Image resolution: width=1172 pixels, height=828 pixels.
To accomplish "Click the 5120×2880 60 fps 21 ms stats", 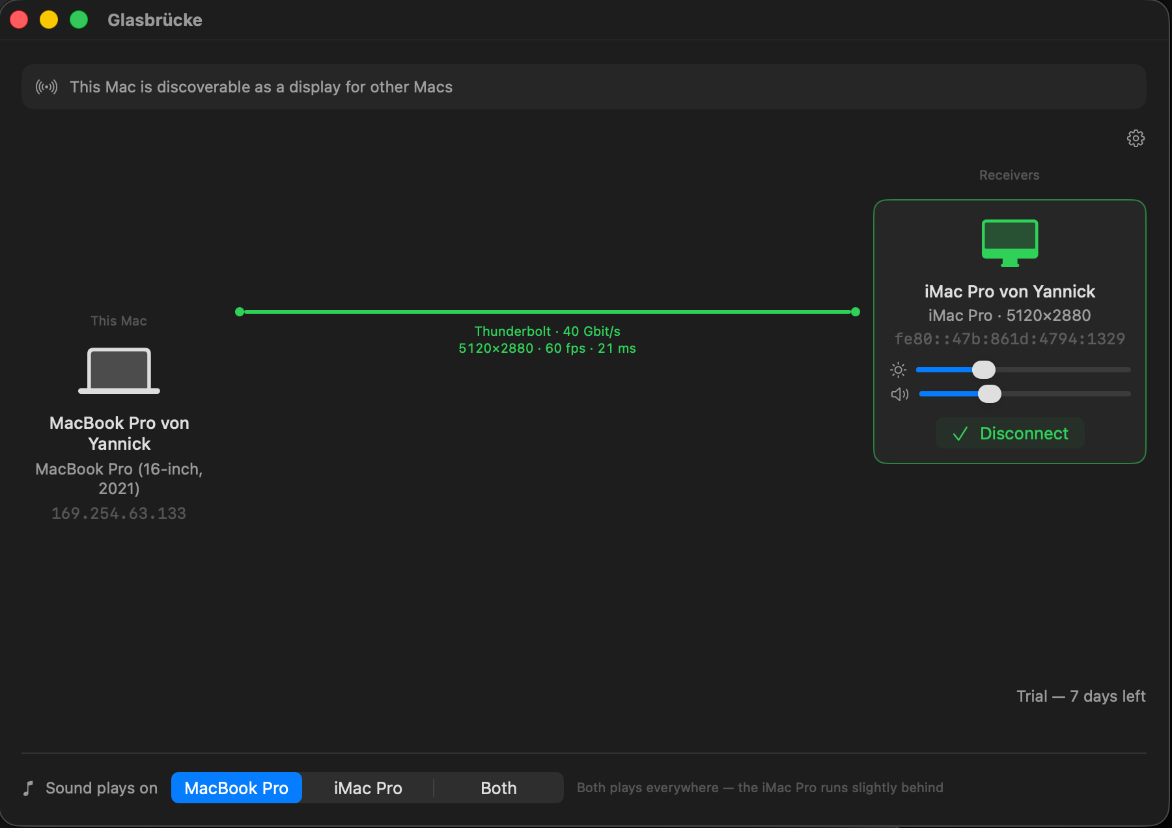I will click(x=547, y=348).
